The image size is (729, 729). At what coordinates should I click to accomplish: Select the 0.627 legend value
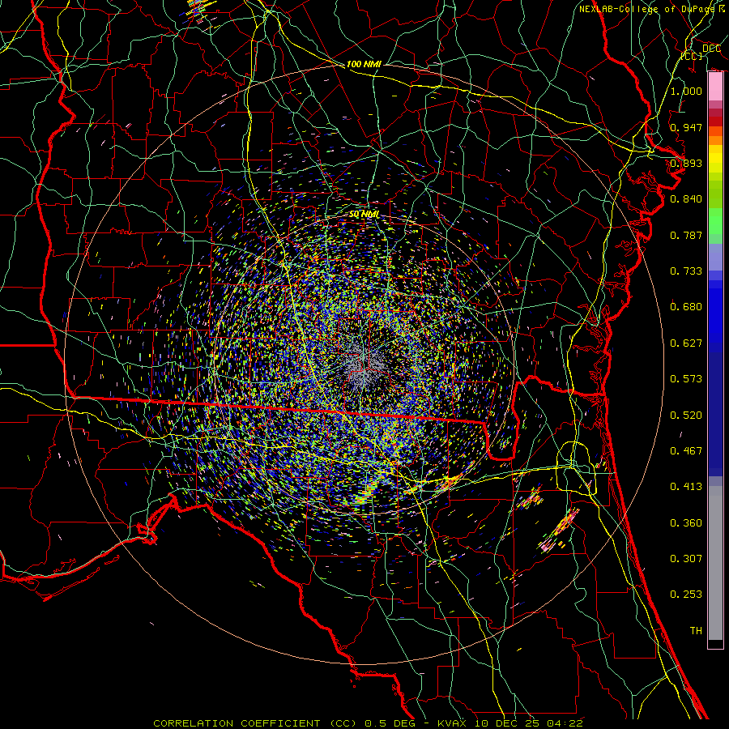point(686,343)
